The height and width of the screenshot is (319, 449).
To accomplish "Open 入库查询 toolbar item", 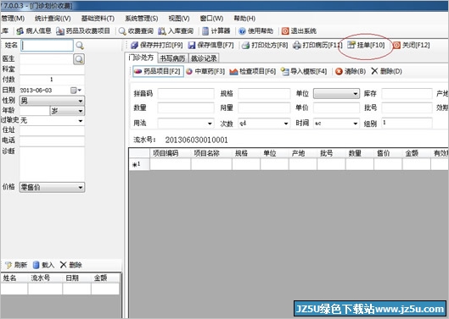I will coord(176,30).
